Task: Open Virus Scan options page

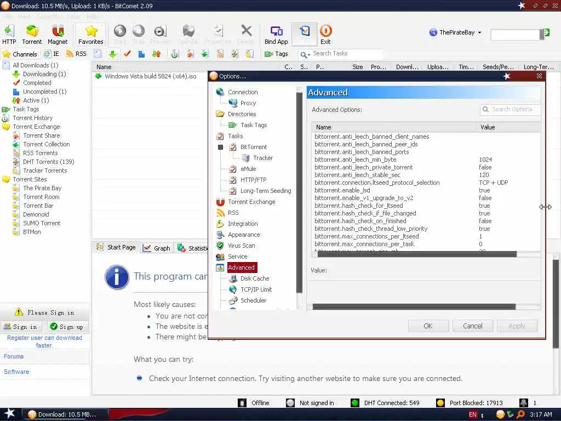Action: pyautogui.click(x=242, y=246)
